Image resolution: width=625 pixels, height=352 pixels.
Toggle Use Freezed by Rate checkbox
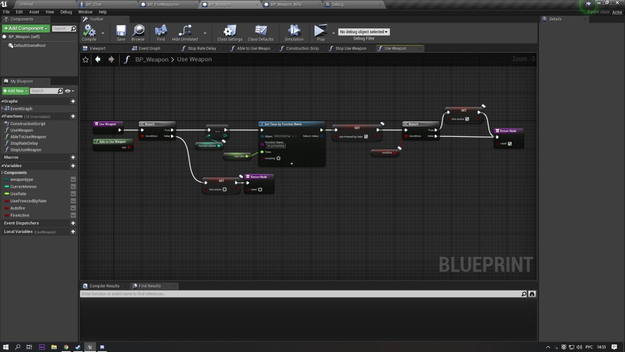click(366, 137)
